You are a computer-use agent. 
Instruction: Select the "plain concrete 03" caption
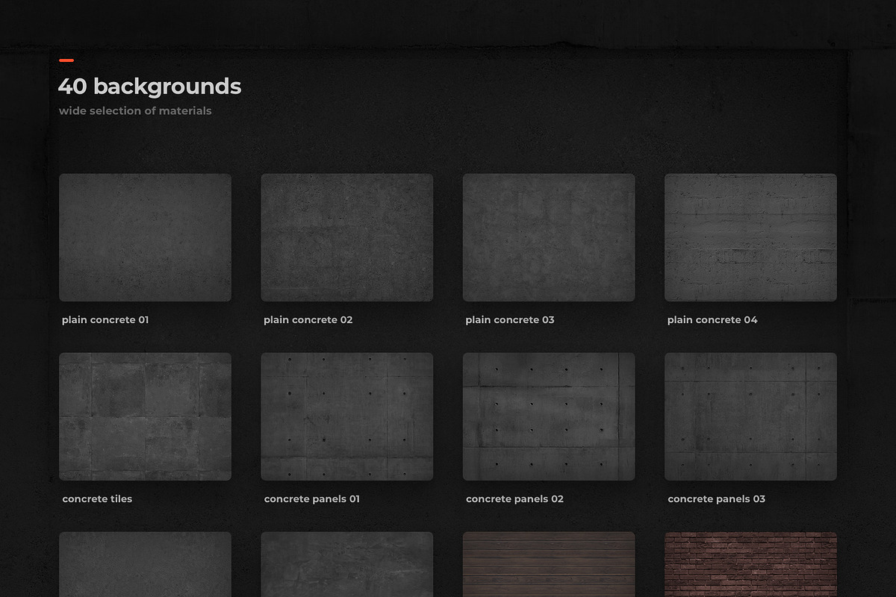click(510, 320)
